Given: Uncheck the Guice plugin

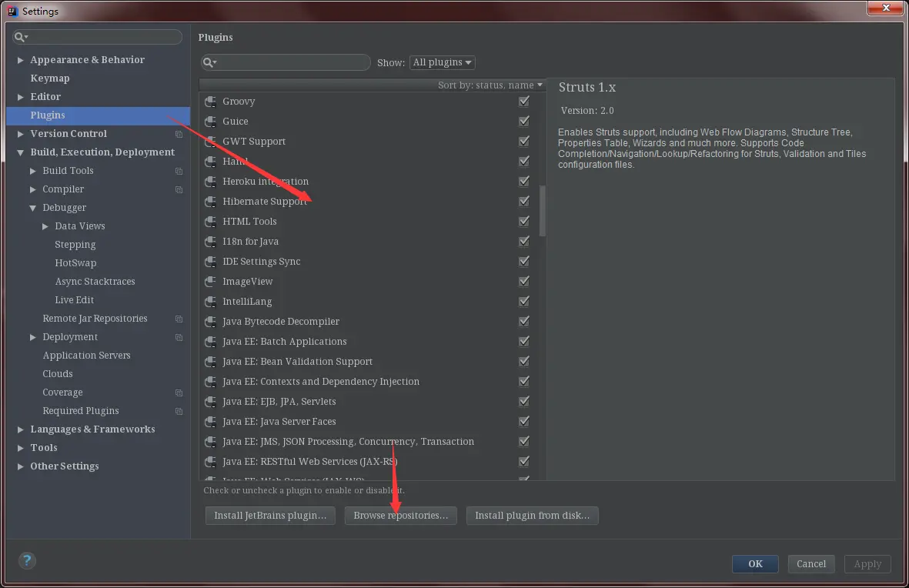Looking at the screenshot, I should (x=524, y=121).
